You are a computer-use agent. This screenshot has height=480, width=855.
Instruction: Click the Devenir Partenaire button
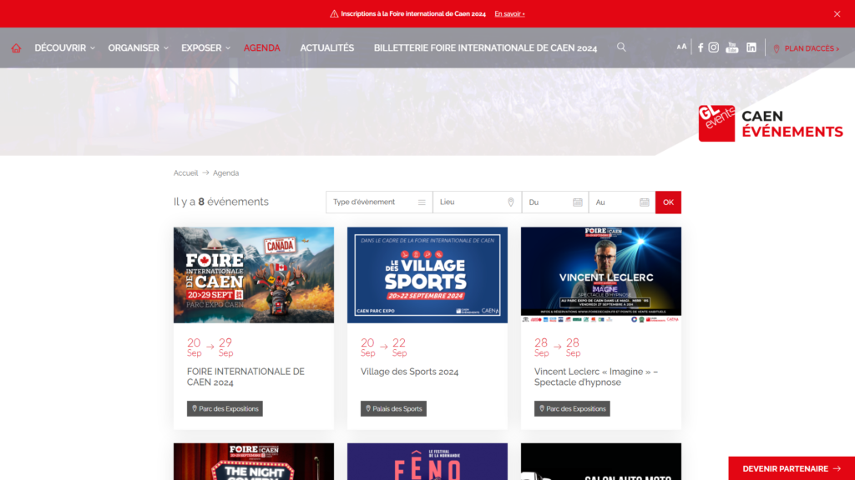coord(792,468)
